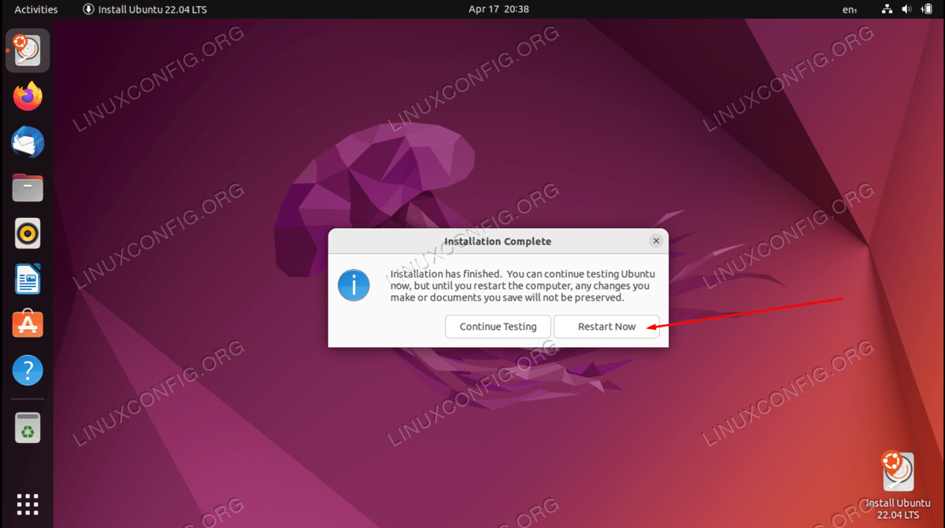Open the Apr 17 20:38 clock menu

coord(498,9)
